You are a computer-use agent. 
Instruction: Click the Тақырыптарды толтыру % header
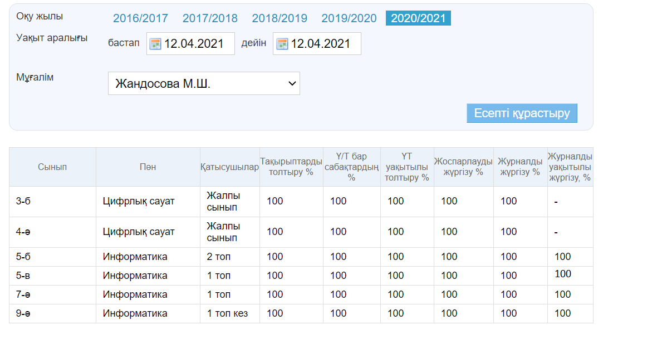291,167
